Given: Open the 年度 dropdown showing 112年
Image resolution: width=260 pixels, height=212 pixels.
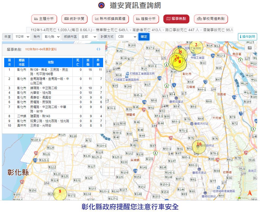Looking at the screenshot, I should click(22, 37).
